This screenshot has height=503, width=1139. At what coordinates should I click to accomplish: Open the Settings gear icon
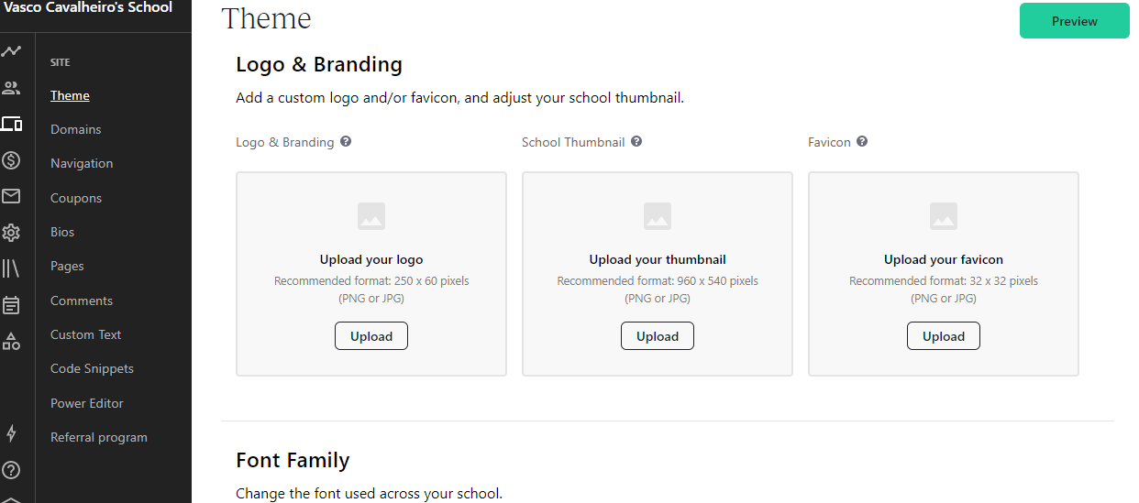point(11,233)
